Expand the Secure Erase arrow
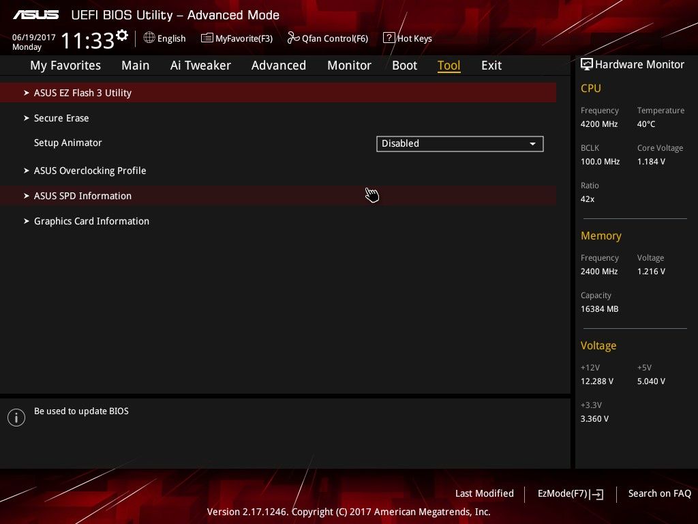 pos(27,118)
